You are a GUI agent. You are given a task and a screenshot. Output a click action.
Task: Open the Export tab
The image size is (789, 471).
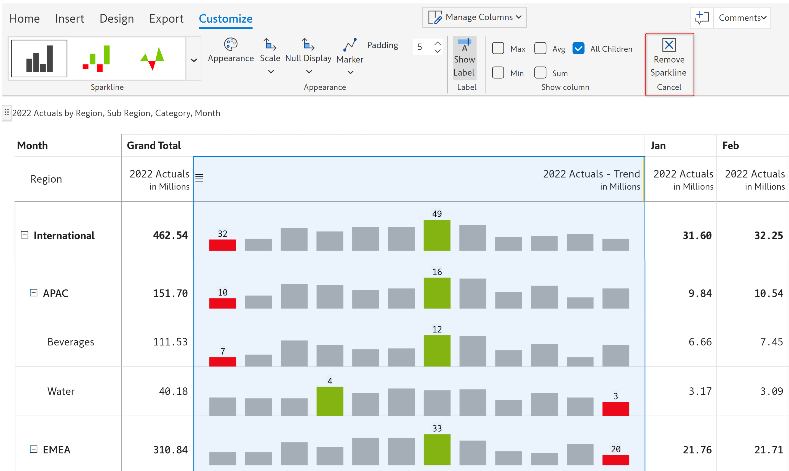click(x=166, y=18)
